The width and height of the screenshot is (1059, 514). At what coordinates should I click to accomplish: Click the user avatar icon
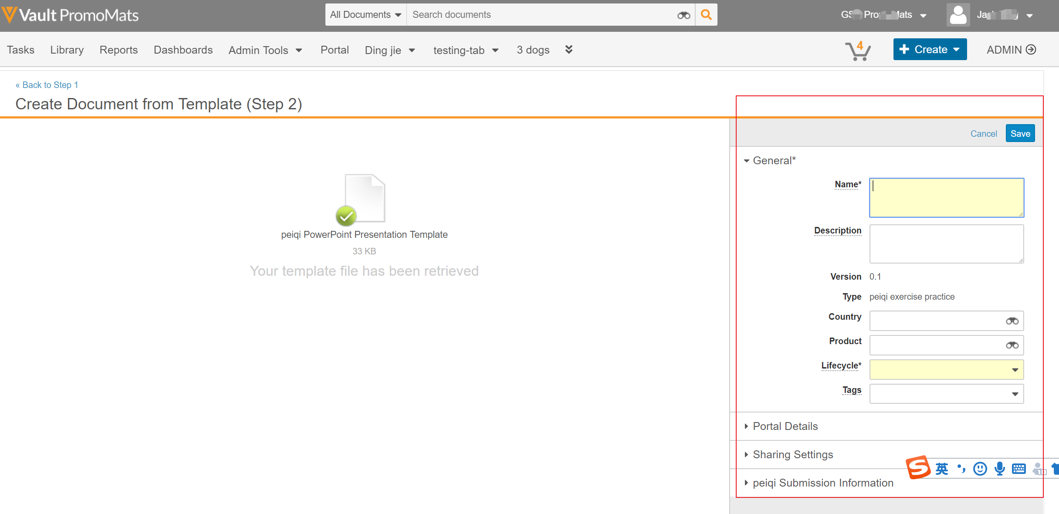(958, 15)
